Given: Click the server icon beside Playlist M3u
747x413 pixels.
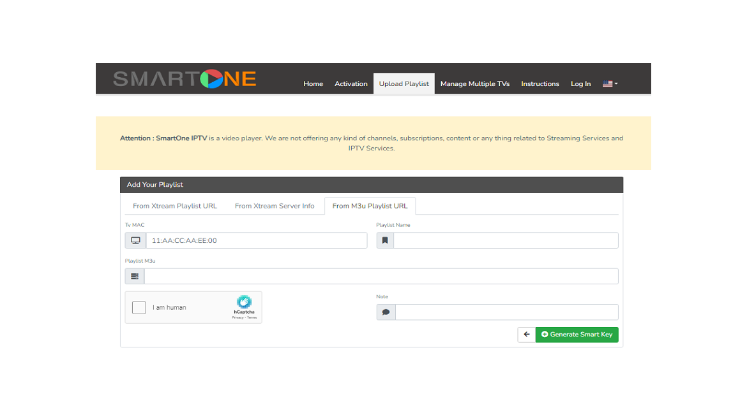Looking at the screenshot, I should click(x=135, y=276).
